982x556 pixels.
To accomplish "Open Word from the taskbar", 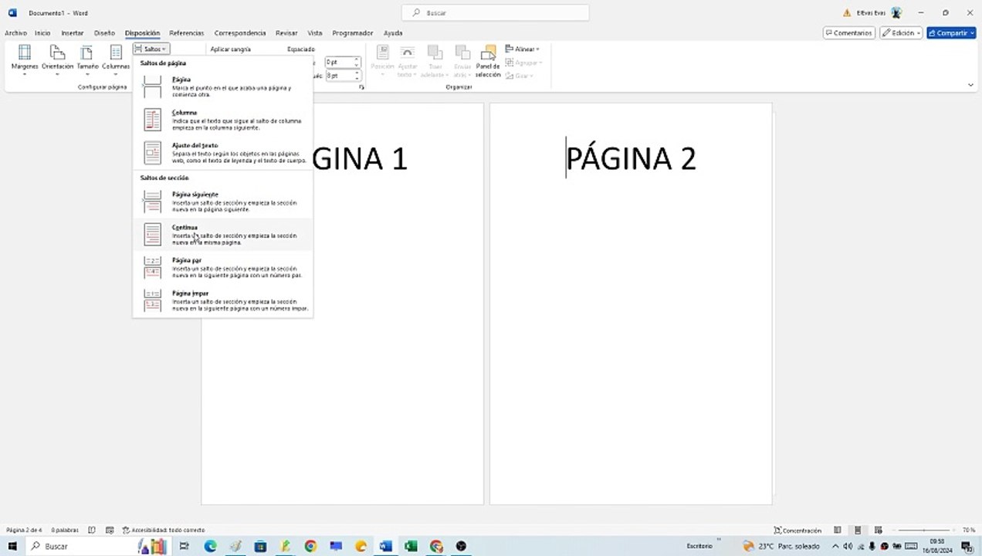I will [x=385, y=546].
